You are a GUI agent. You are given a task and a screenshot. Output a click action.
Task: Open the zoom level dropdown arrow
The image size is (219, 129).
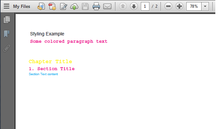pyautogui.click(x=205, y=6)
